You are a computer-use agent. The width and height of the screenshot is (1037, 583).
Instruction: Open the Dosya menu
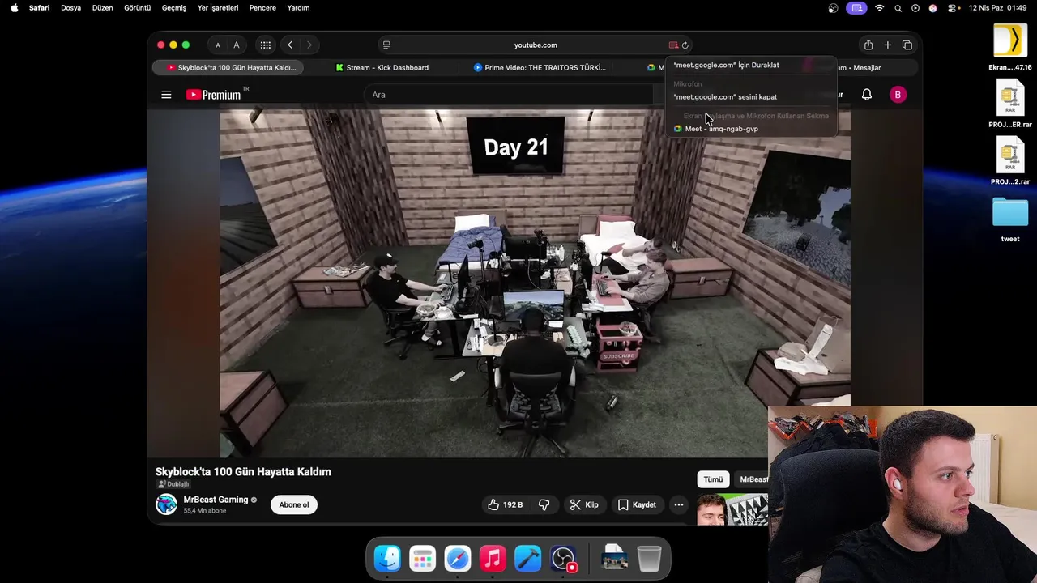[70, 8]
